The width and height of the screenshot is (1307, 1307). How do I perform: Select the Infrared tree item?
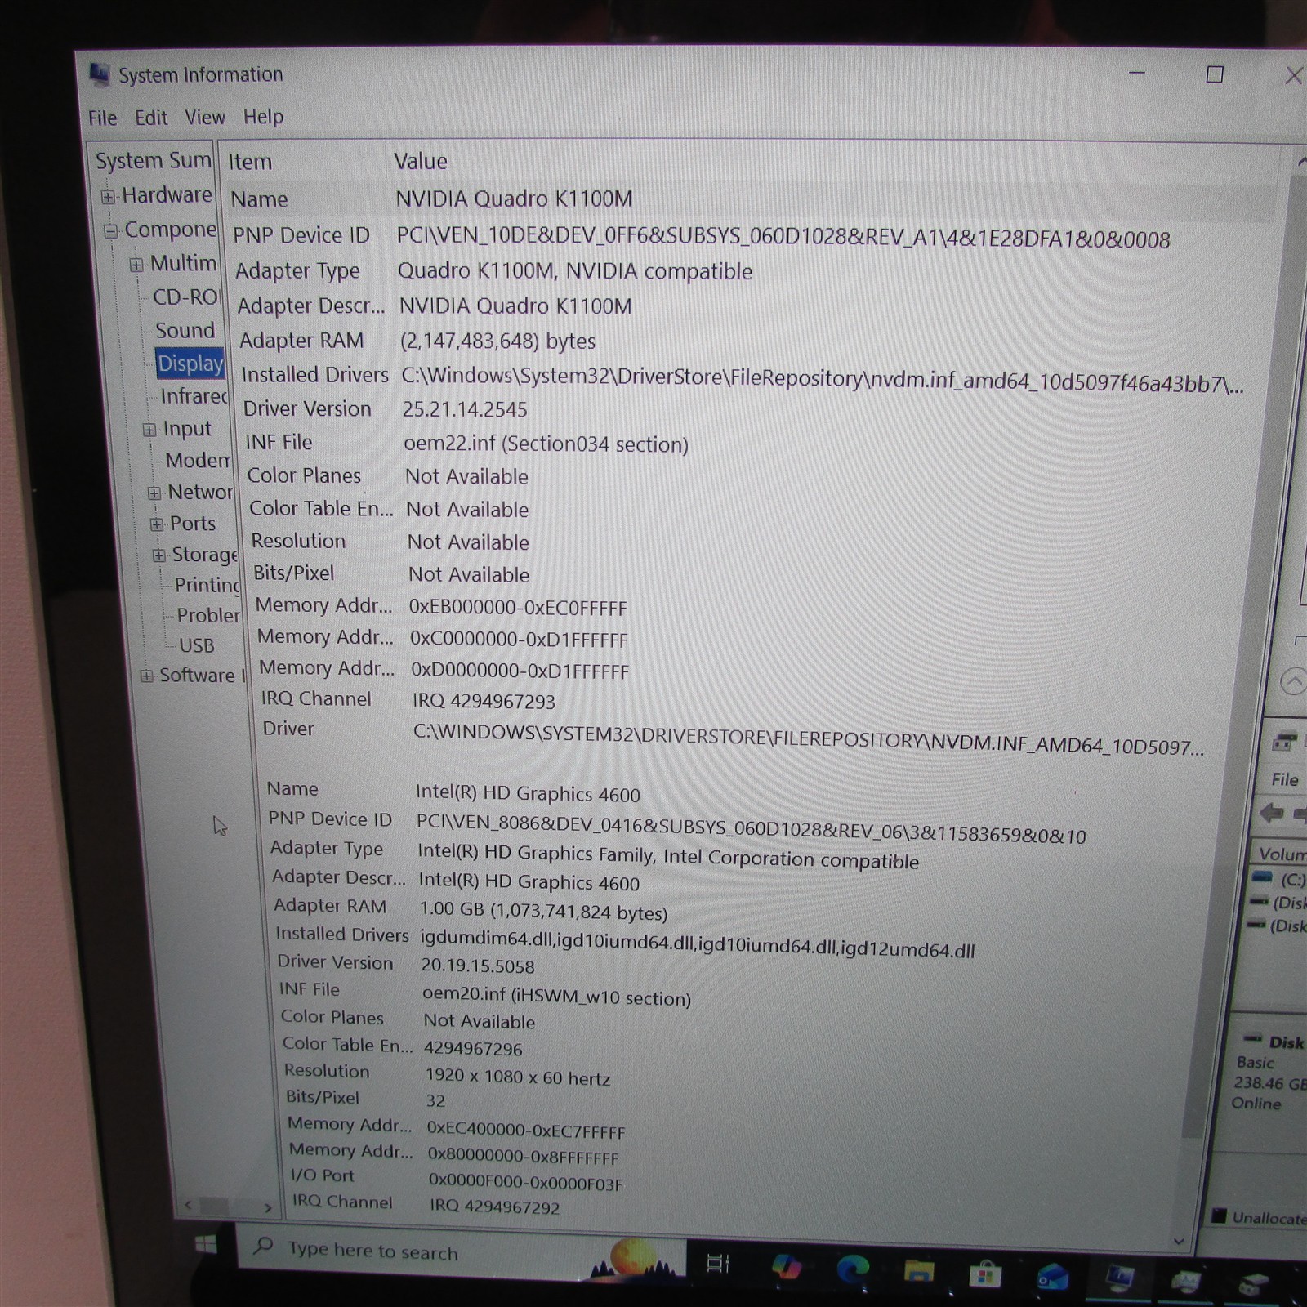click(194, 396)
